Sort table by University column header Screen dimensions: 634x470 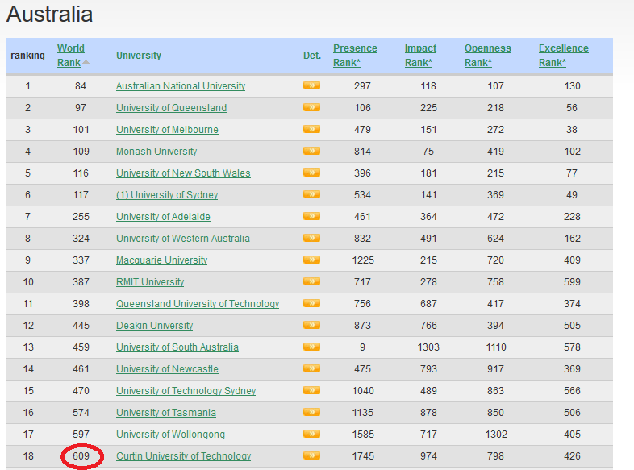[x=138, y=56]
